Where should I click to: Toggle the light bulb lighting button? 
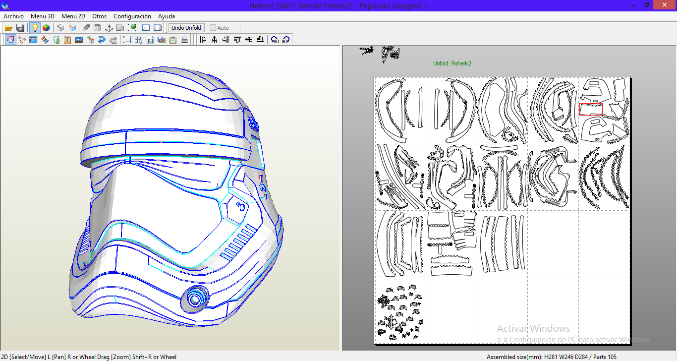(x=35, y=28)
